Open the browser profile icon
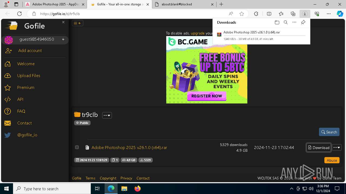The image size is (346, 194). [6, 4]
